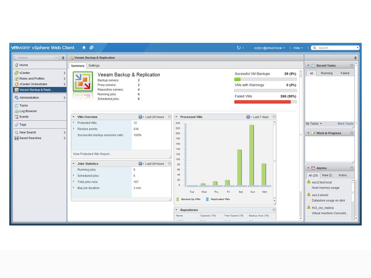Maximize the Recent Tasks panel
Viewport: 371px width, 278px height.
(x=352, y=66)
